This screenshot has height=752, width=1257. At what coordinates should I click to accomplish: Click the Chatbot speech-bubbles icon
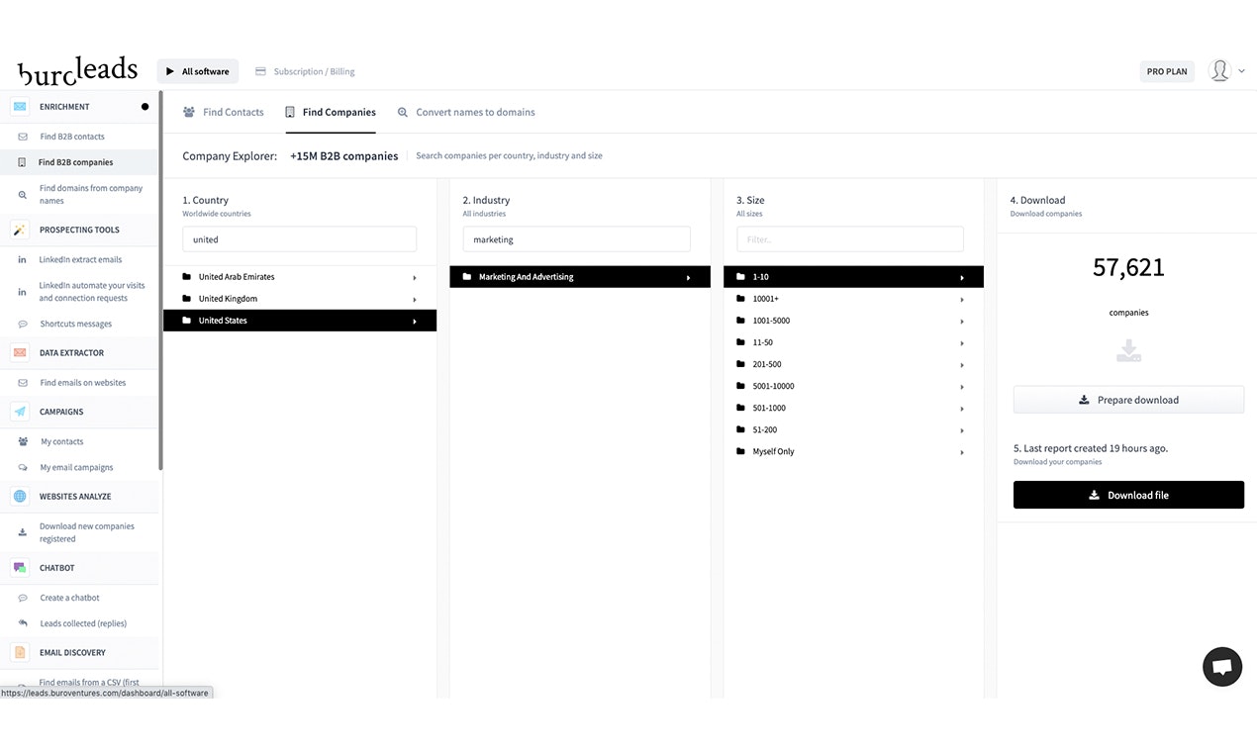click(x=20, y=567)
